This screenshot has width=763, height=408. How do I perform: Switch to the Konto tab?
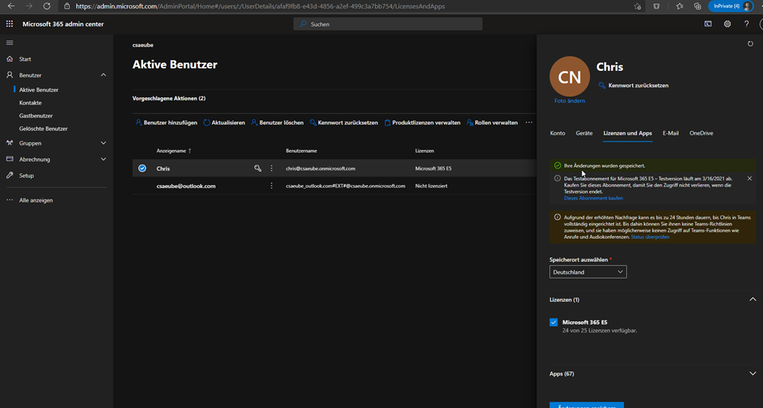coord(557,133)
